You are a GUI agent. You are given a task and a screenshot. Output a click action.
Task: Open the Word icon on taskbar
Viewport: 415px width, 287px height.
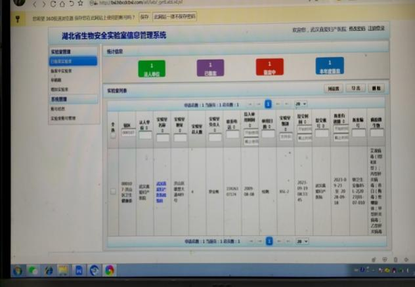tap(79, 270)
